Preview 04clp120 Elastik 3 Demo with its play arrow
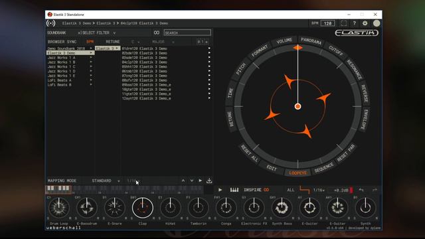425x239 pixels. [x=209, y=62]
